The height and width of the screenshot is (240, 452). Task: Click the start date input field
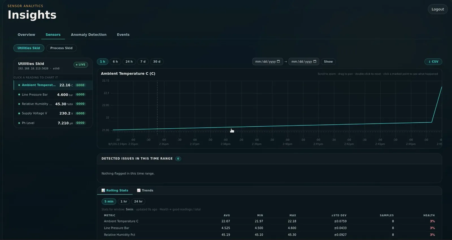[267, 62]
